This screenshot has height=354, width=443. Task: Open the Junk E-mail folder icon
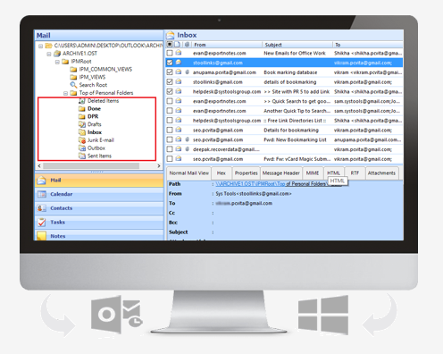(x=82, y=140)
